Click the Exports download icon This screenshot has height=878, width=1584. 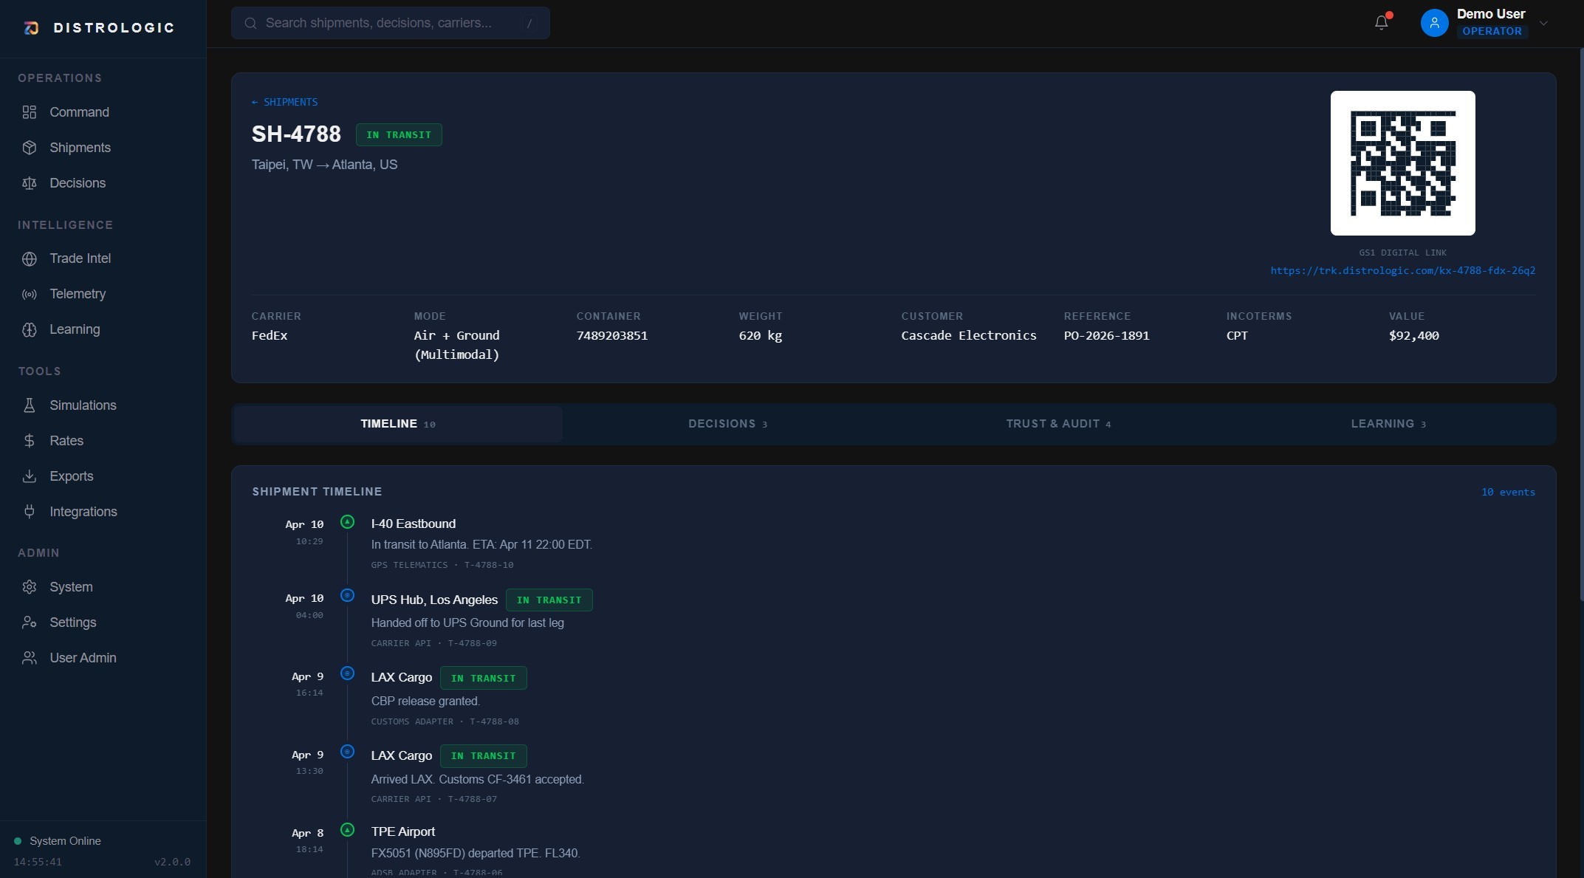(x=30, y=476)
